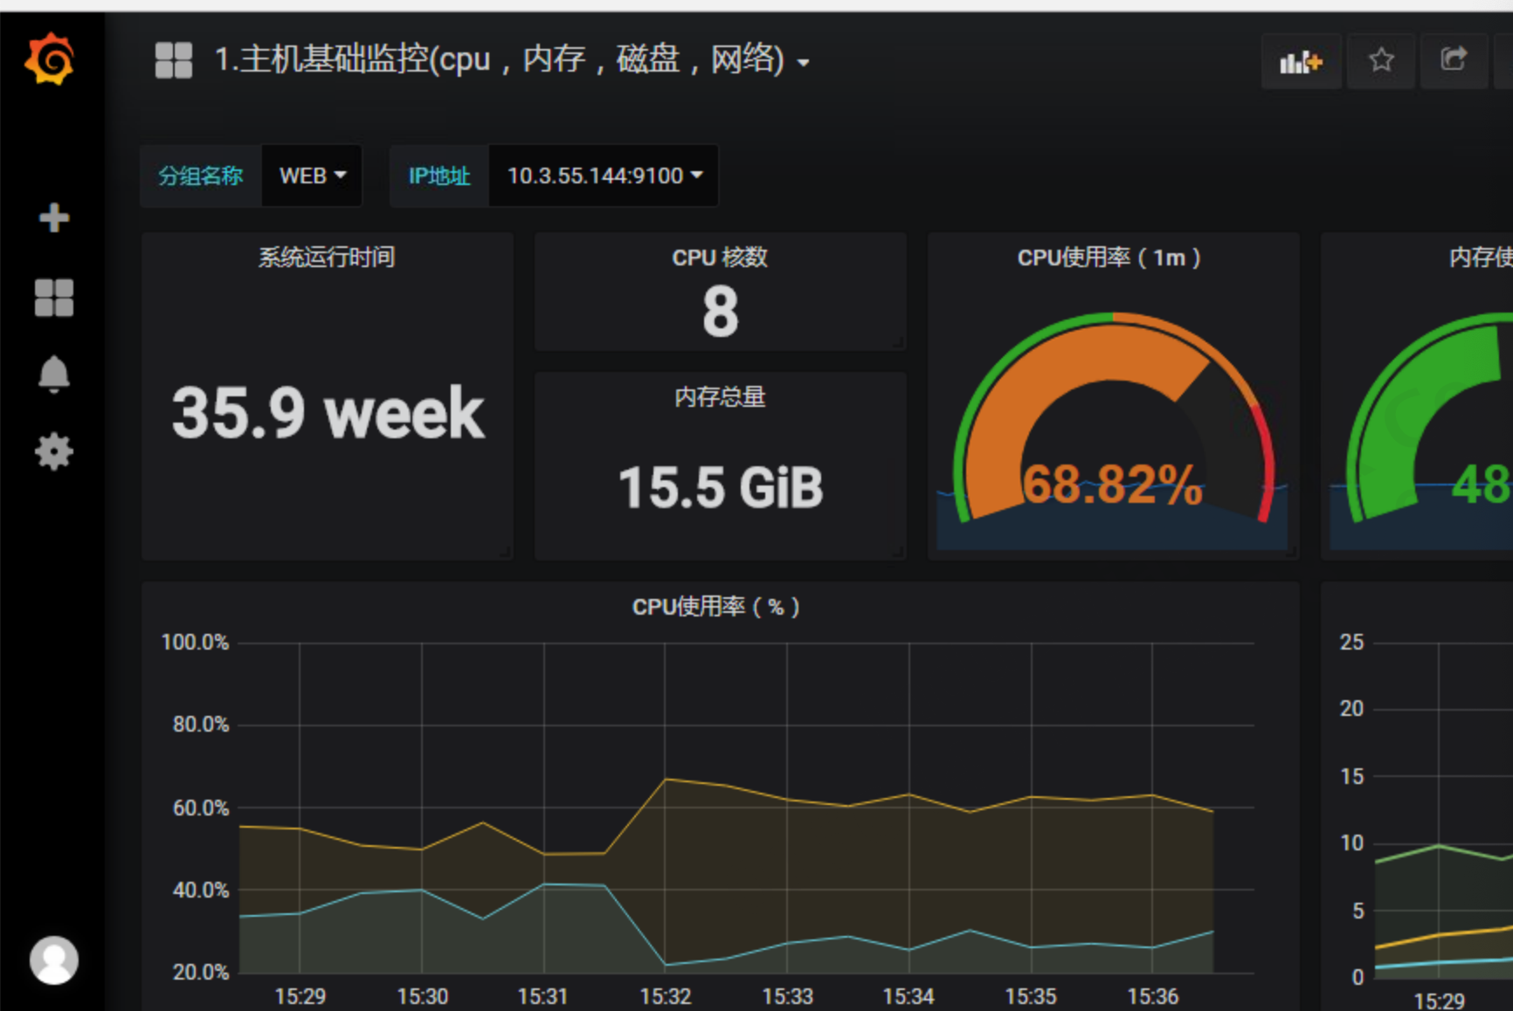
Task: Click the 60.0% y-axis label
Action: 201,808
